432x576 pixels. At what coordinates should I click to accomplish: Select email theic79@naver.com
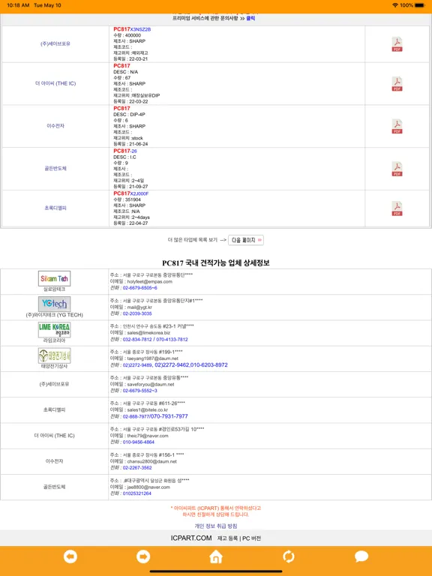click(x=148, y=436)
